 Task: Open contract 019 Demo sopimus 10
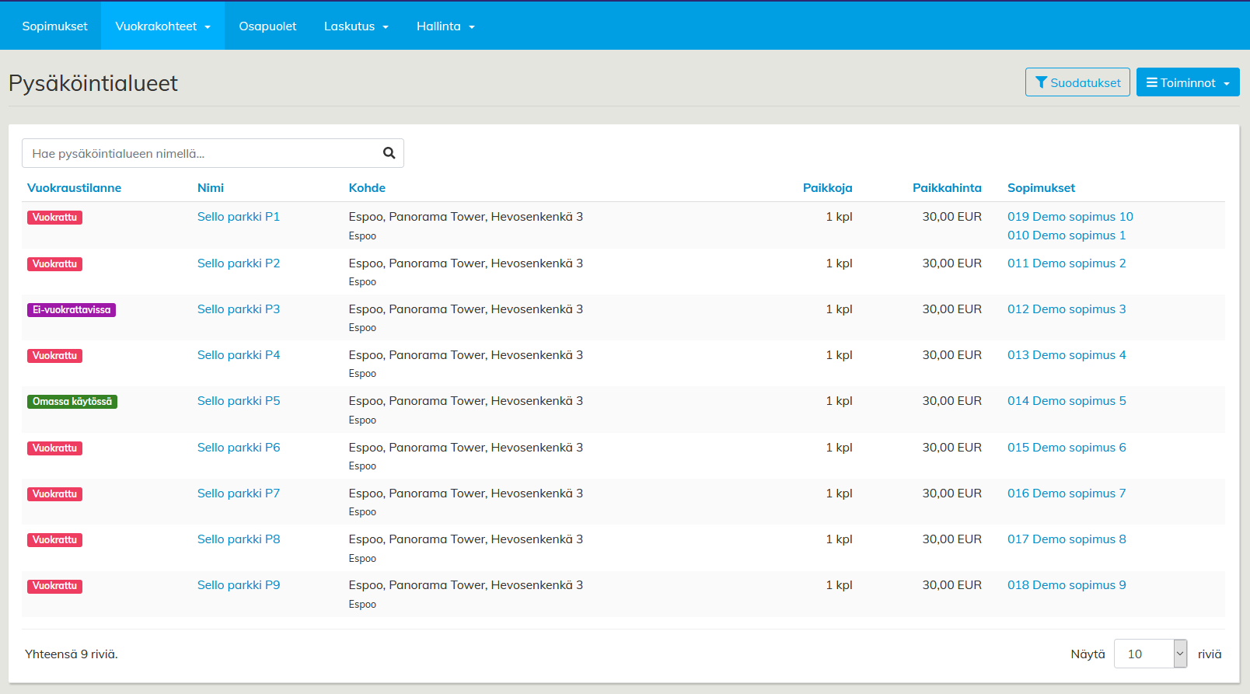(x=1070, y=217)
